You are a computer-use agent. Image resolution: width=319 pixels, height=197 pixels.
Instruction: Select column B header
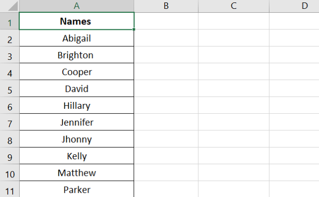[166, 6]
